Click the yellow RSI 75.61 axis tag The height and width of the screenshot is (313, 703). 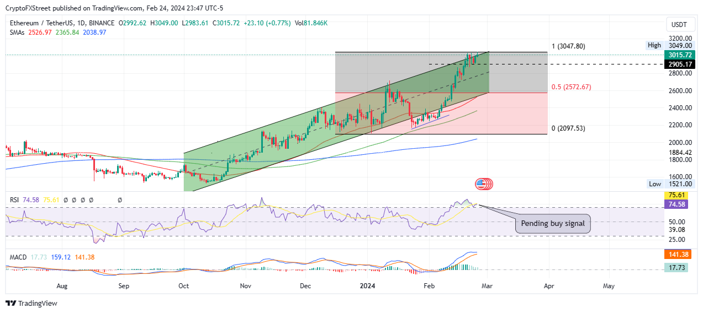pyautogui.click(x=678, y=195)
